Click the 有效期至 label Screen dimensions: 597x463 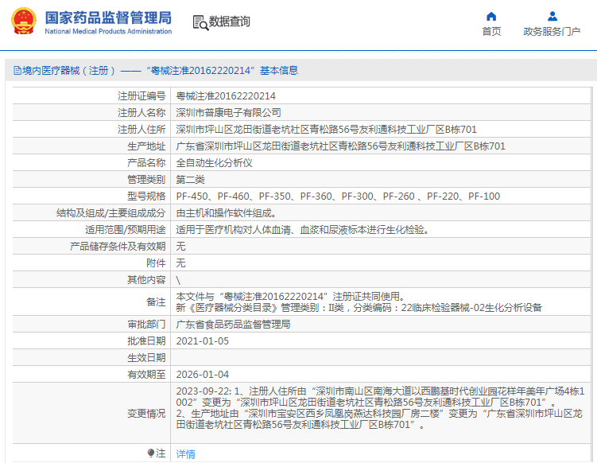point(146,375)
